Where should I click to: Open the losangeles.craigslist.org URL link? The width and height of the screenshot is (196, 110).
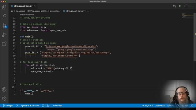point(75,53)
